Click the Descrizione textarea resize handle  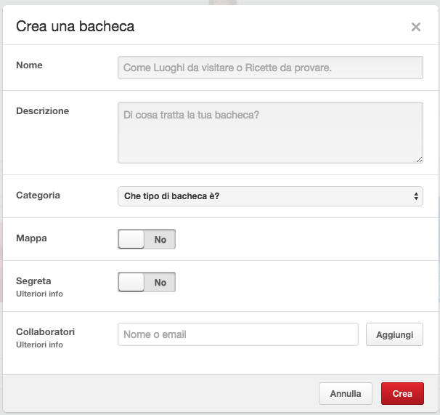pos(419,160)
